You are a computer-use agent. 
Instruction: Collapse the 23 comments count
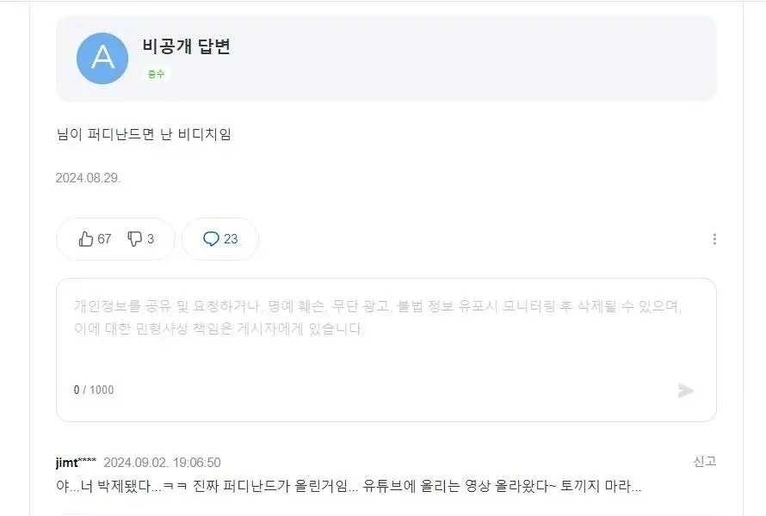pos(231,239)
